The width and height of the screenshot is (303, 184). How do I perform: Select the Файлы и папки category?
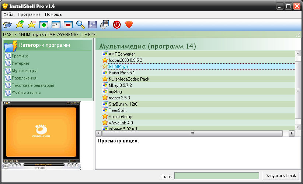pos(27,93)
